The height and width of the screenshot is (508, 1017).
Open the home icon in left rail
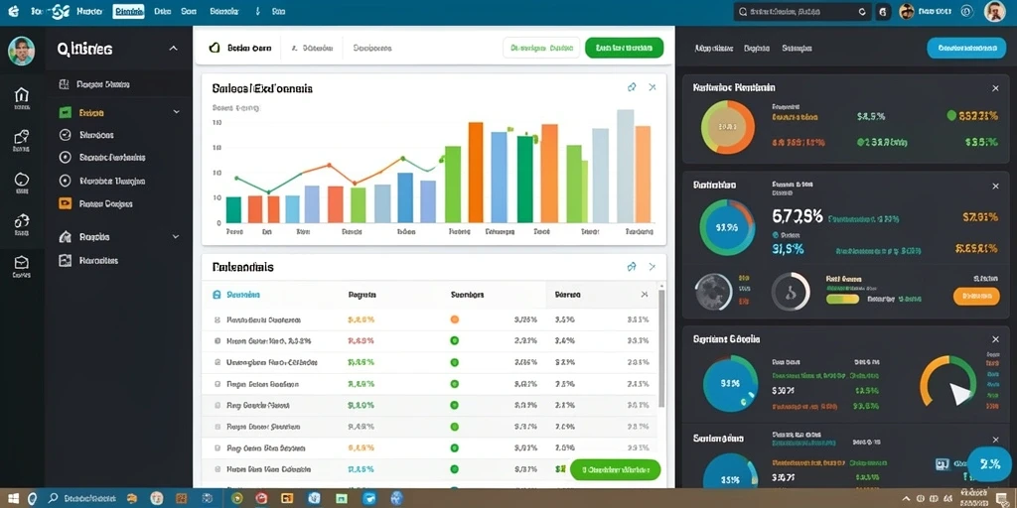pos(22,94)
